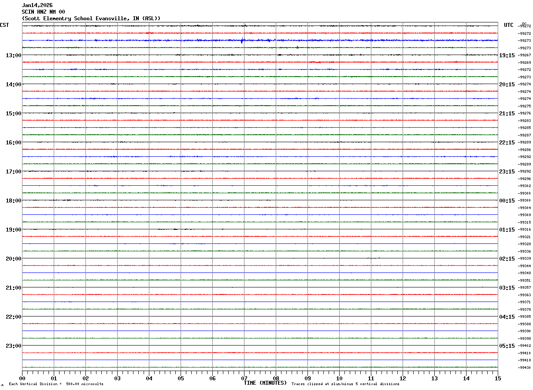Click minute 03 on the time axis

click(117, 378)
